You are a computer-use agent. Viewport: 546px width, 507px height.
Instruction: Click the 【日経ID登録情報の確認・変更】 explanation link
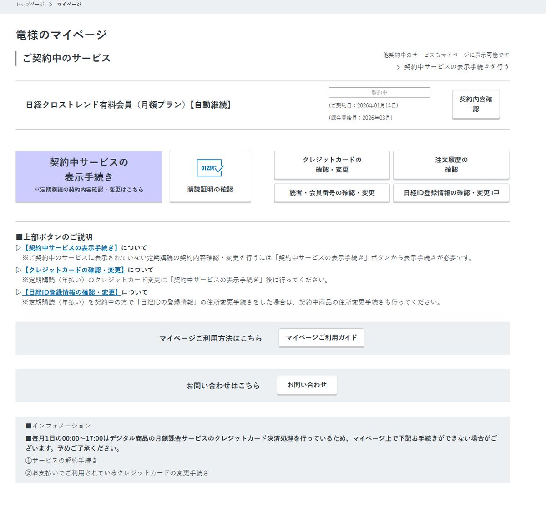pyautogui.click(x=72, y=292)
